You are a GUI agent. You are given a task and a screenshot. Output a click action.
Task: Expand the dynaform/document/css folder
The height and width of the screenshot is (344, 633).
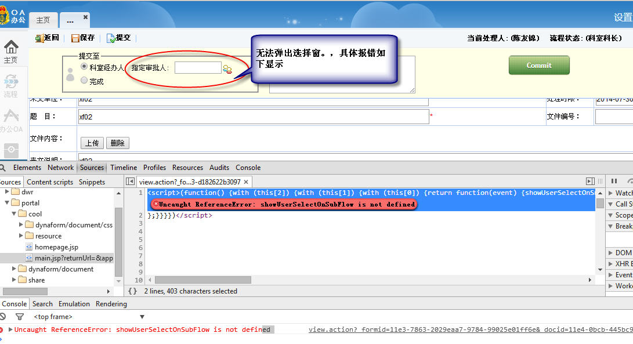tap(21, 224)
